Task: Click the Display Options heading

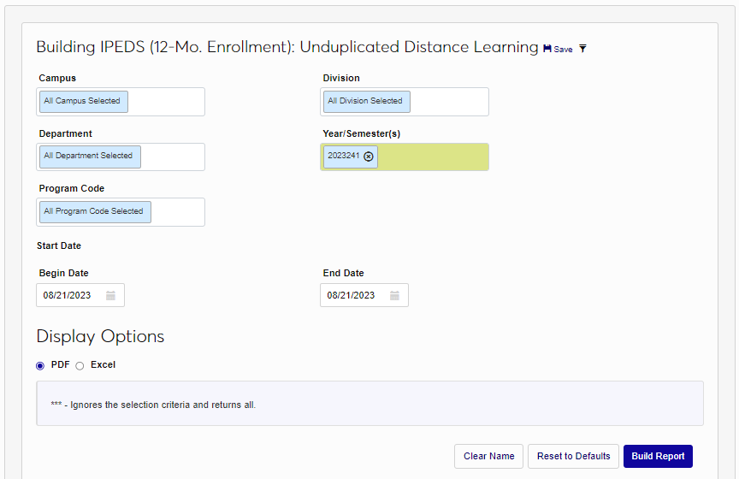Action: 100,337
